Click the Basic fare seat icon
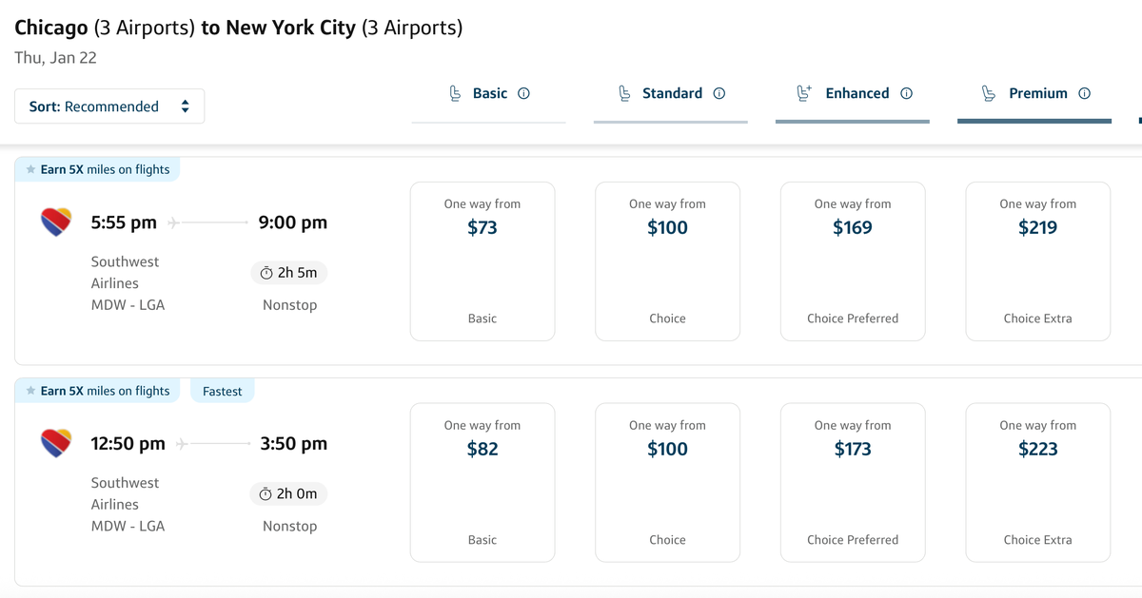 455,92
